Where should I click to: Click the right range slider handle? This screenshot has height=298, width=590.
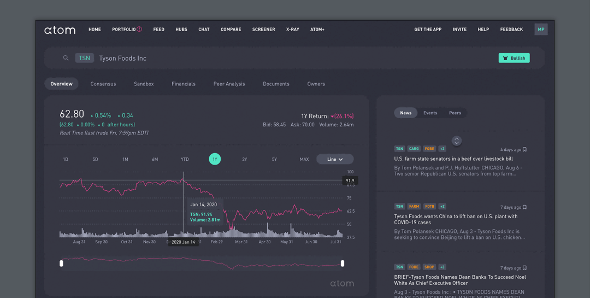point(343,264)
